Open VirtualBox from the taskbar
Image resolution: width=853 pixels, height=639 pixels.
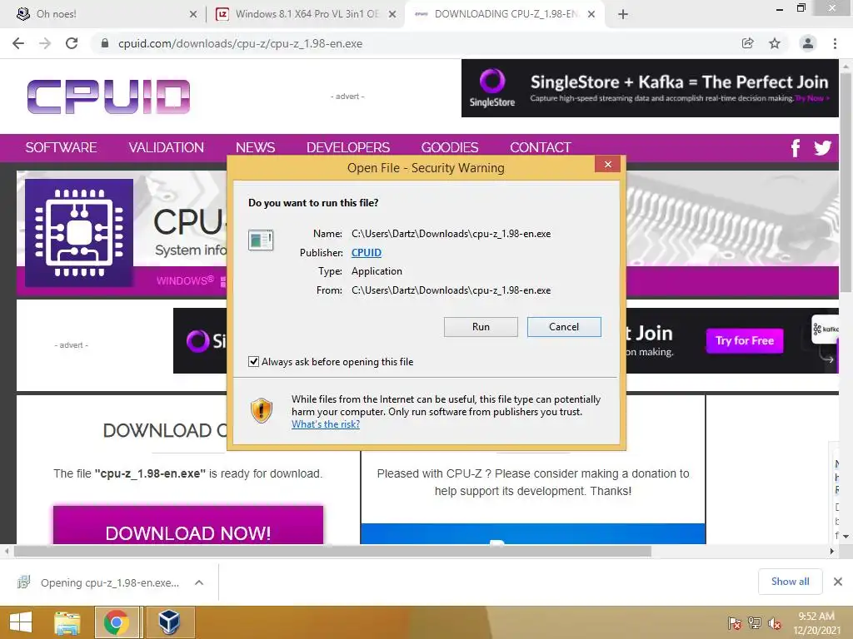coord(169,622)
